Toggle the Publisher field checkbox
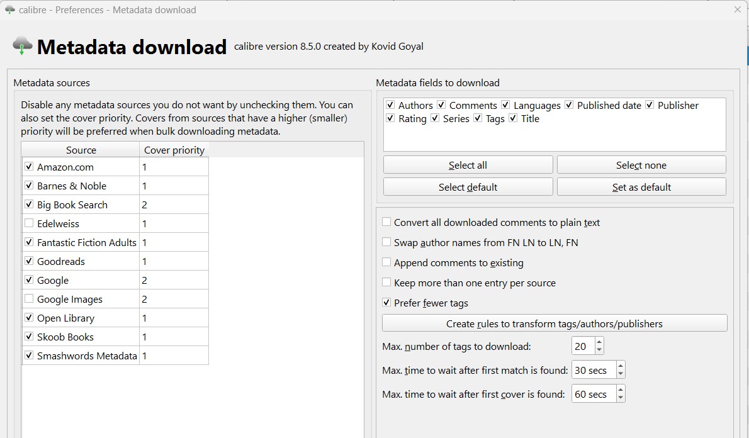The width and height of the screenshot is (749, 438). pyautogui.click(x=650, y=104)
